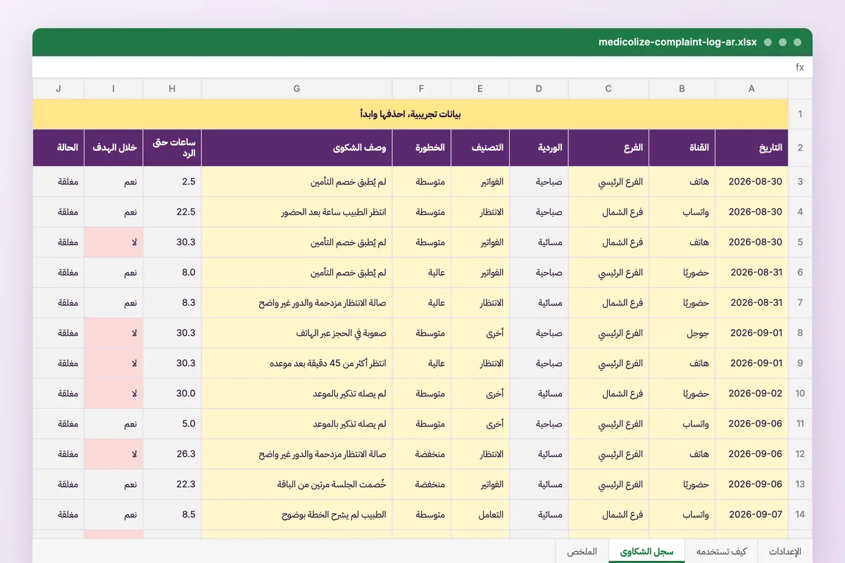Select the cell with value 22.5
This screenshot has height=563, width=845.
pyautogui.click(x=173, y=212)
